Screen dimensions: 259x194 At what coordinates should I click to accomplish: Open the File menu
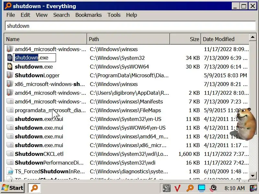click(x=11, y=15)
